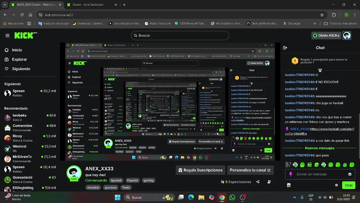This screenshot has width=360, height=203.
Task: Click Regala Suscripciones button
Action: coord(201,170)
